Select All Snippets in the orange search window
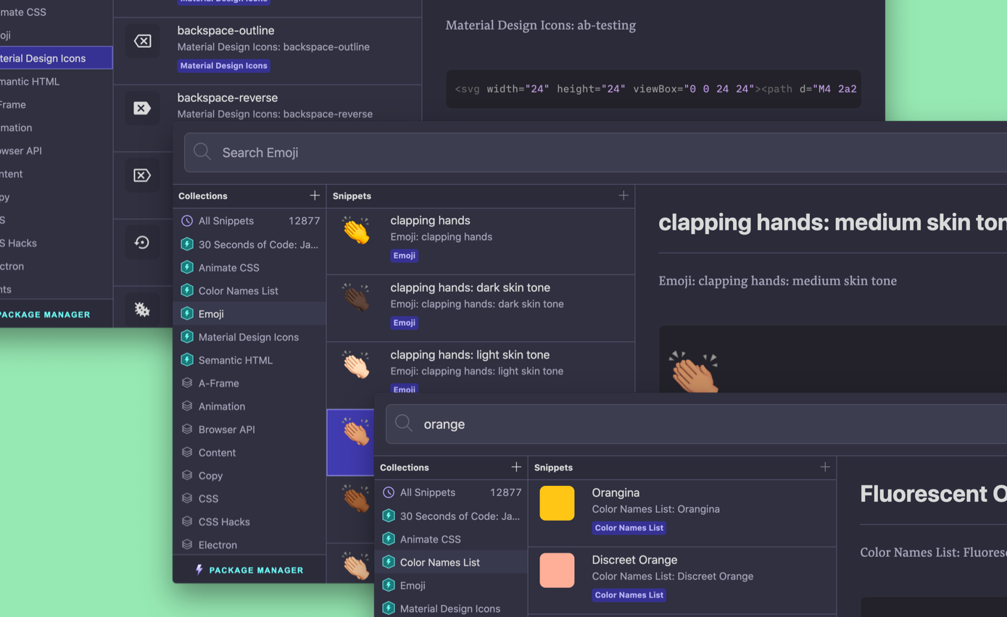This screenshot has width=1007, height=617. pos(428,492)
